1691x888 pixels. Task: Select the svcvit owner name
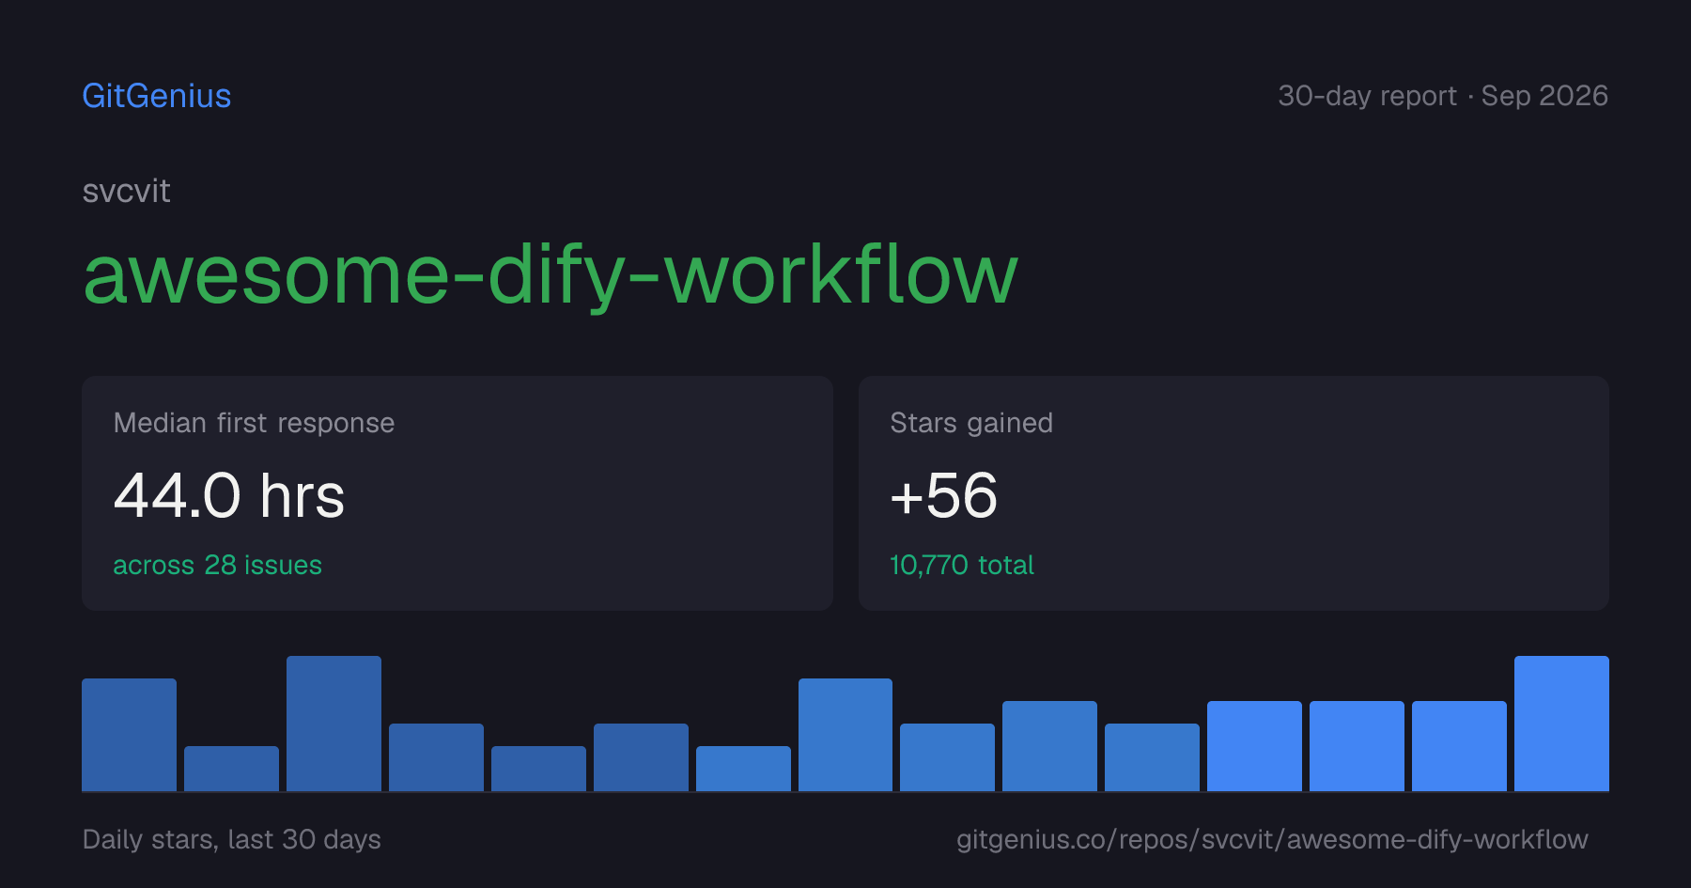[x=127, y=192]
